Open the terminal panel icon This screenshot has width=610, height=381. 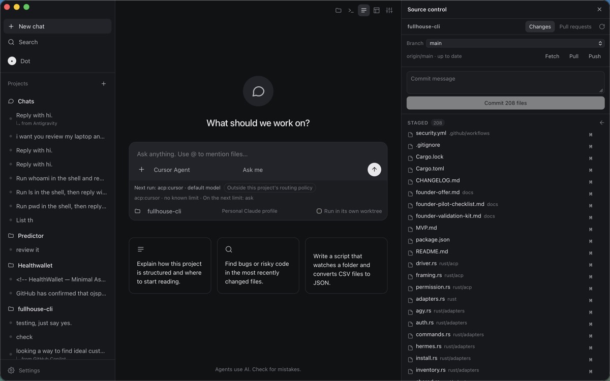[351, 10]
